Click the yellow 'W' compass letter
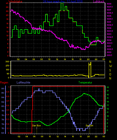The height and width of the screenshot is (140, 117). coord(110,66)
